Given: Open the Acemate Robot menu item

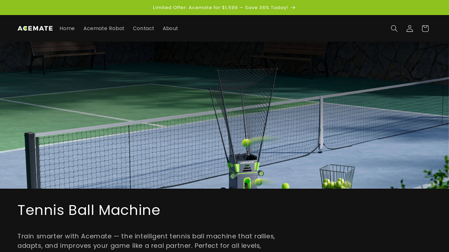Looking at the screenshot, I should [x=104, y=29].
